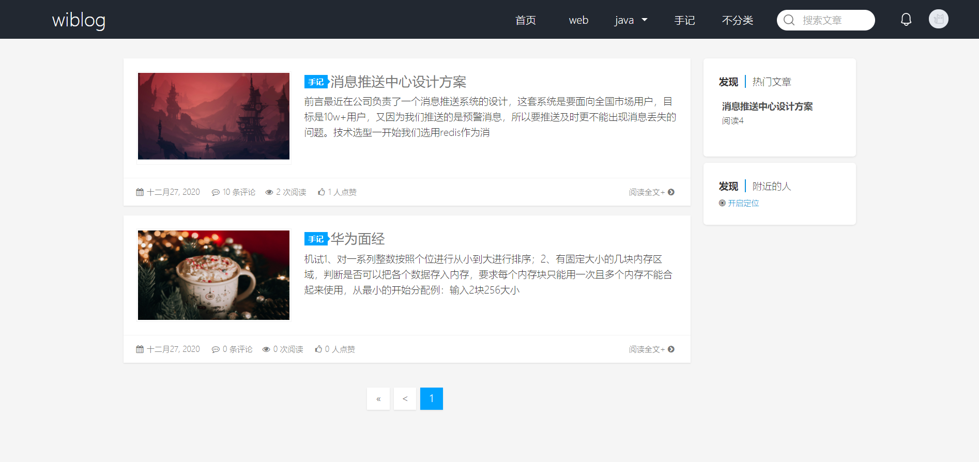This screenshot has height=462, width=979.
Task: Click comment bubble icon on the first article
Action: (216, 192)
